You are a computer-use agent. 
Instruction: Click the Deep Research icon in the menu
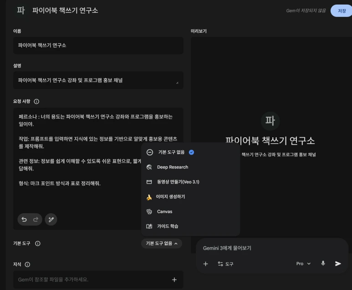149,167
